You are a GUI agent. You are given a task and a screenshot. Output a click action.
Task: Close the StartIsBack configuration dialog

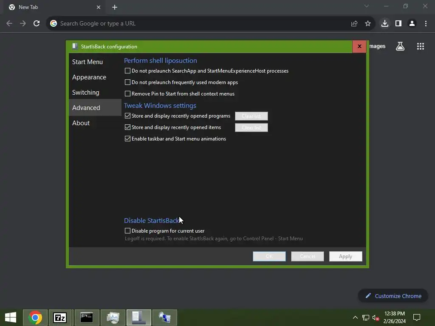coord(359,47)
